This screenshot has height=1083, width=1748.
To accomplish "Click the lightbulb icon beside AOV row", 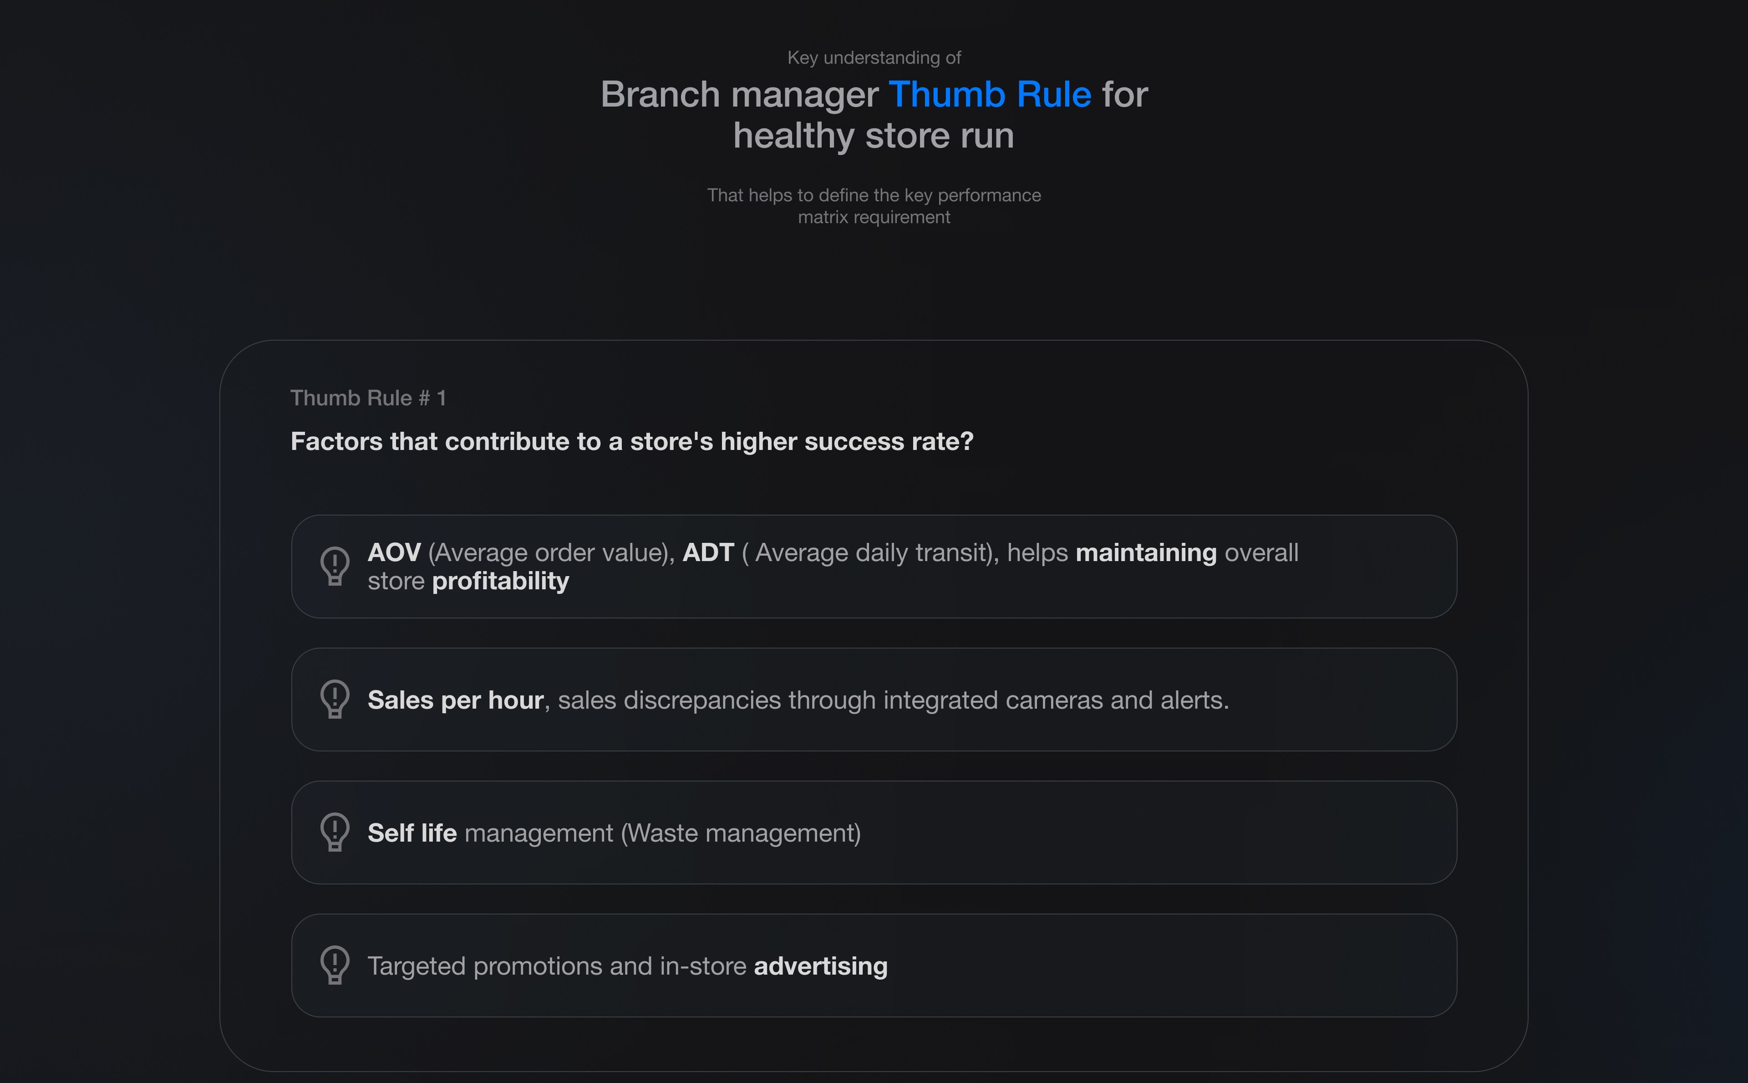I will (334, 566).
